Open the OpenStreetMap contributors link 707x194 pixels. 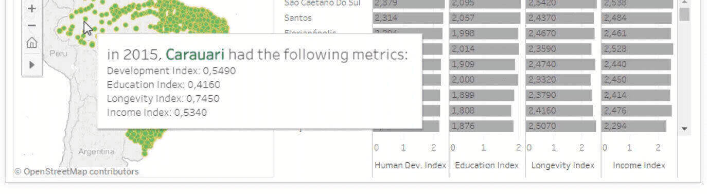click(x=76, y=171)
